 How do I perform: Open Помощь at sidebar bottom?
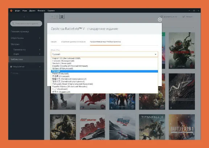pos(15,73)
